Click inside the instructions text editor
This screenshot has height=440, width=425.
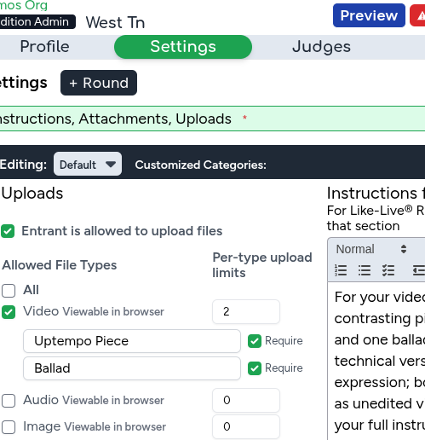376,361
